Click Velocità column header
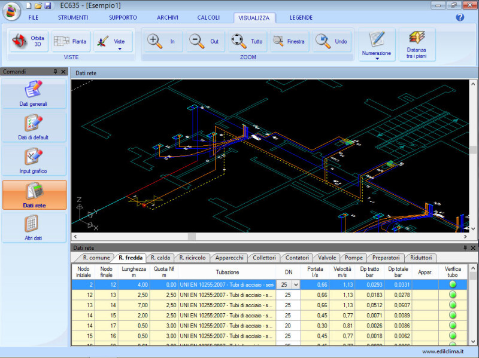The height and width of the screenshot is (358, 479). 342,272
